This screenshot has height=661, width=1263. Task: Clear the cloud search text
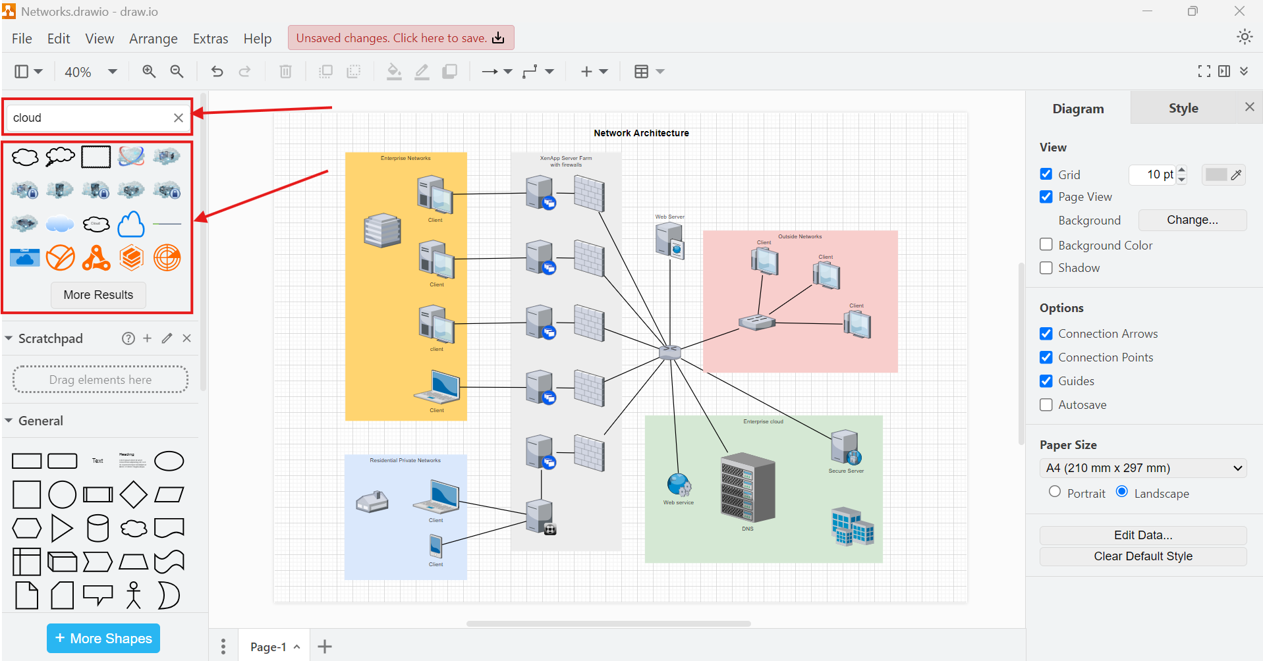click(x=178, y=118)
